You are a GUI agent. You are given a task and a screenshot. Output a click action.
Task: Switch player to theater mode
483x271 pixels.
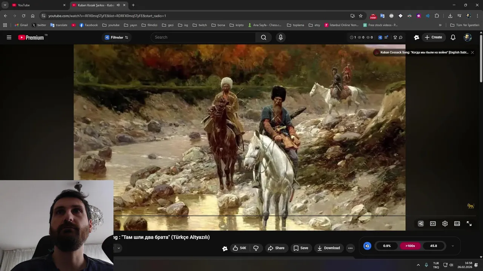[457, 224]
